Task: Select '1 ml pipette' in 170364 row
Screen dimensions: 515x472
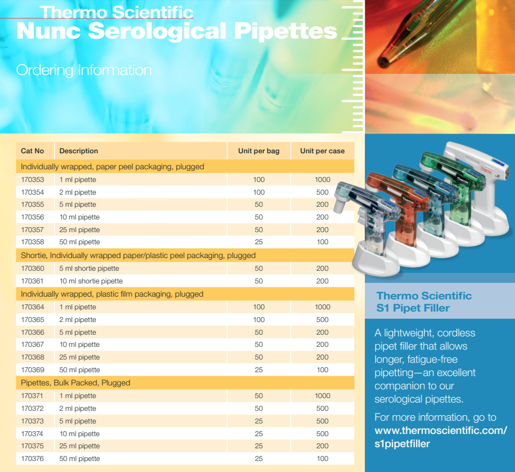Action: coord(77,307)
